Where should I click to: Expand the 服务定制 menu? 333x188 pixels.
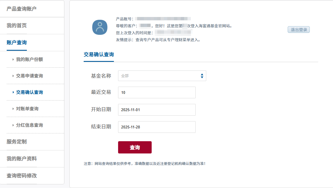[x=17, y=142]
